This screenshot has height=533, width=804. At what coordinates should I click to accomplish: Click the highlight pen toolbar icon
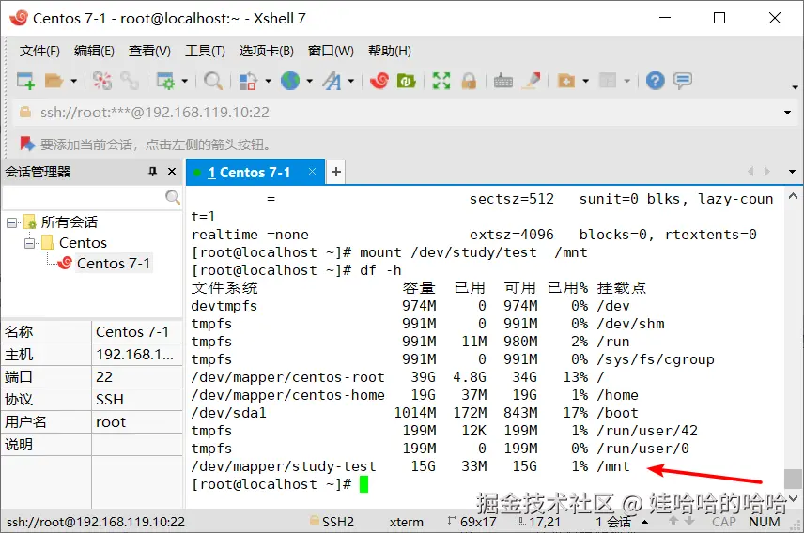click(x=532, y=81)
